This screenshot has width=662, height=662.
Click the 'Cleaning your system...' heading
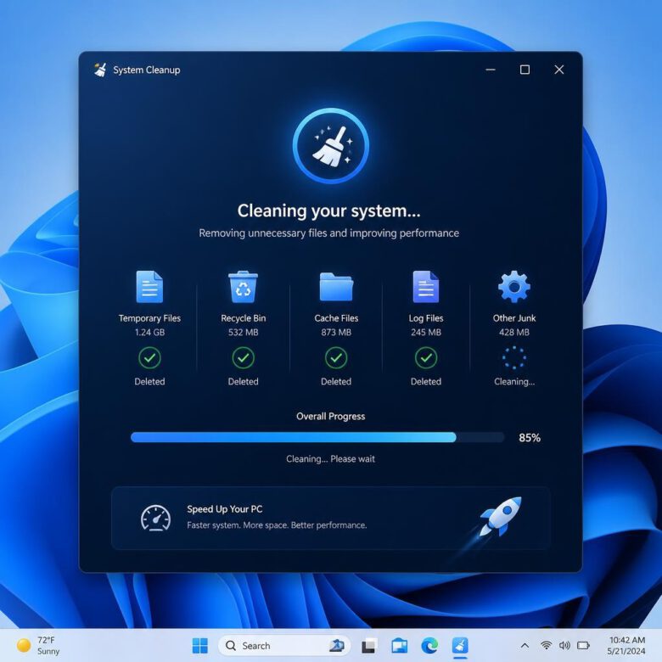[x=329, y=210]
